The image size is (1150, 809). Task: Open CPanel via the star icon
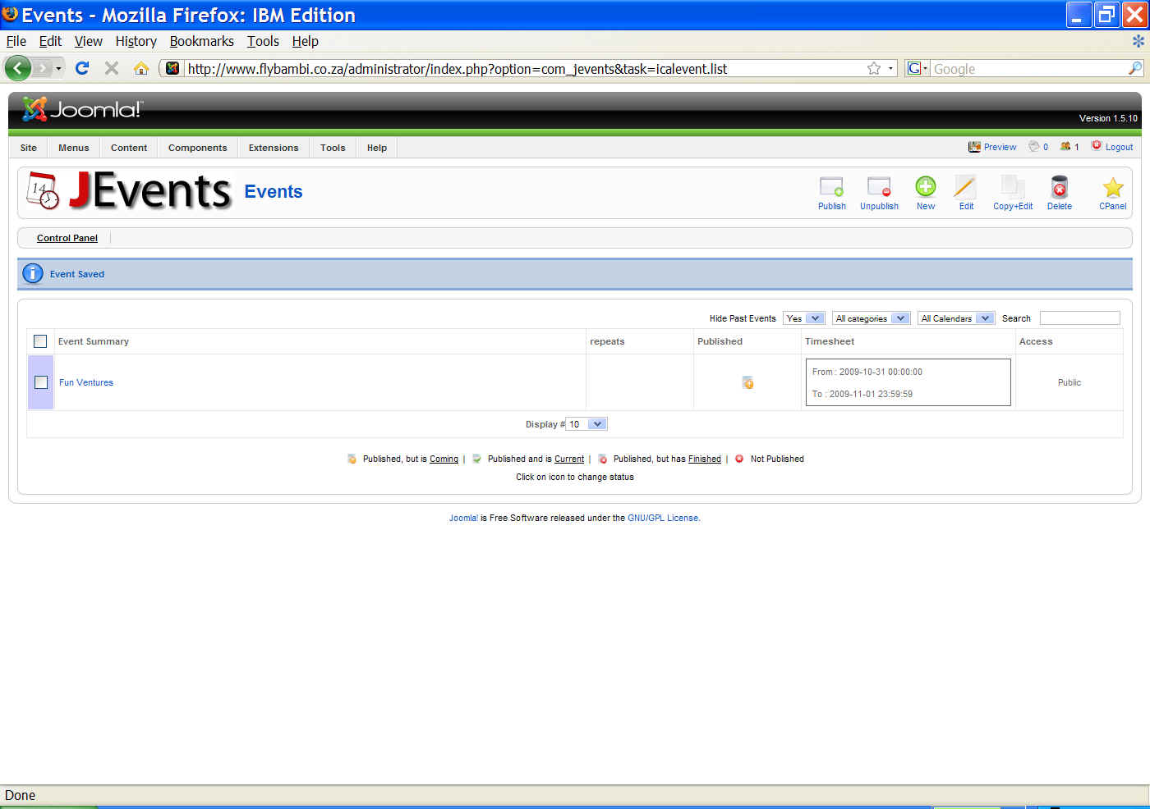(1112, 188)
